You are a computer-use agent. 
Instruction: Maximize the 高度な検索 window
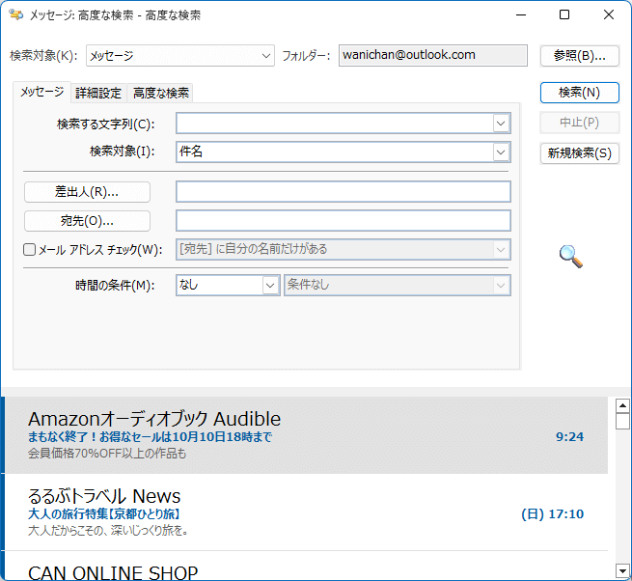click(564, 14)
